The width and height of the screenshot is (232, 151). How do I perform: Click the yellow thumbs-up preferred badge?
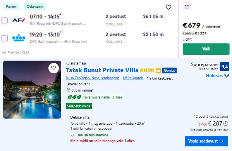coord(158,71)
